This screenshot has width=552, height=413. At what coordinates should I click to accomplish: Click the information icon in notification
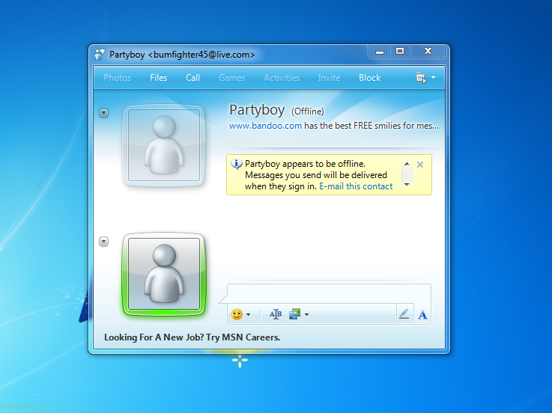236,164
